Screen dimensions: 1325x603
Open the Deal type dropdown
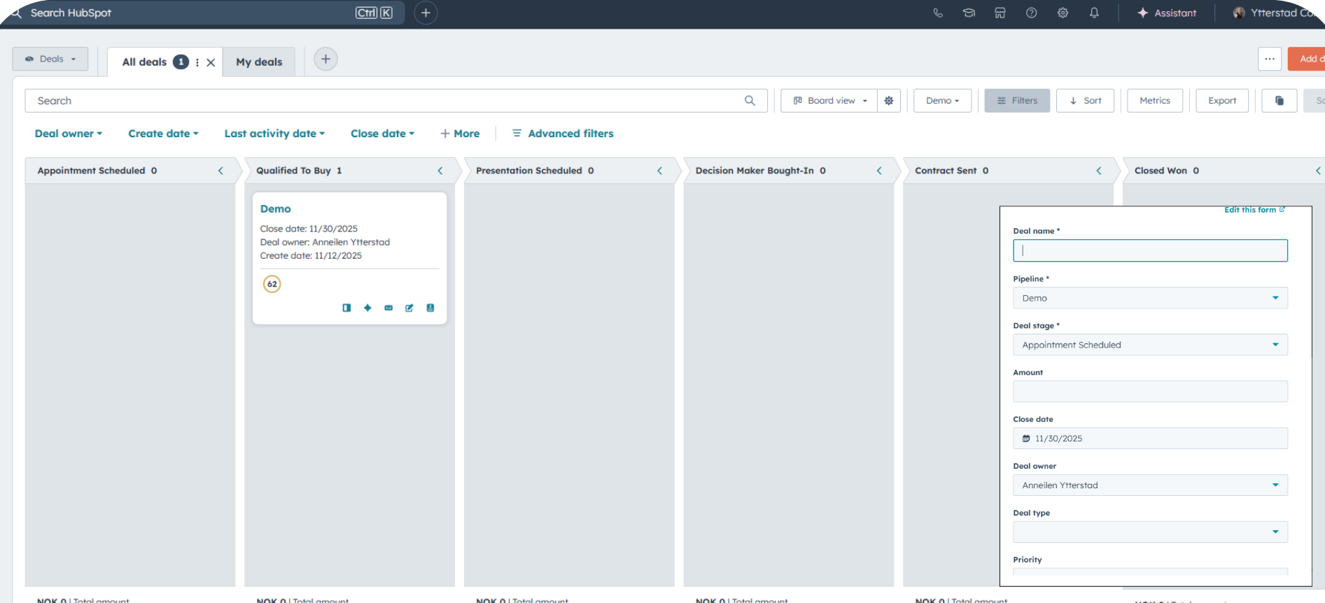pyautogui.click(x=1150, y=532)
